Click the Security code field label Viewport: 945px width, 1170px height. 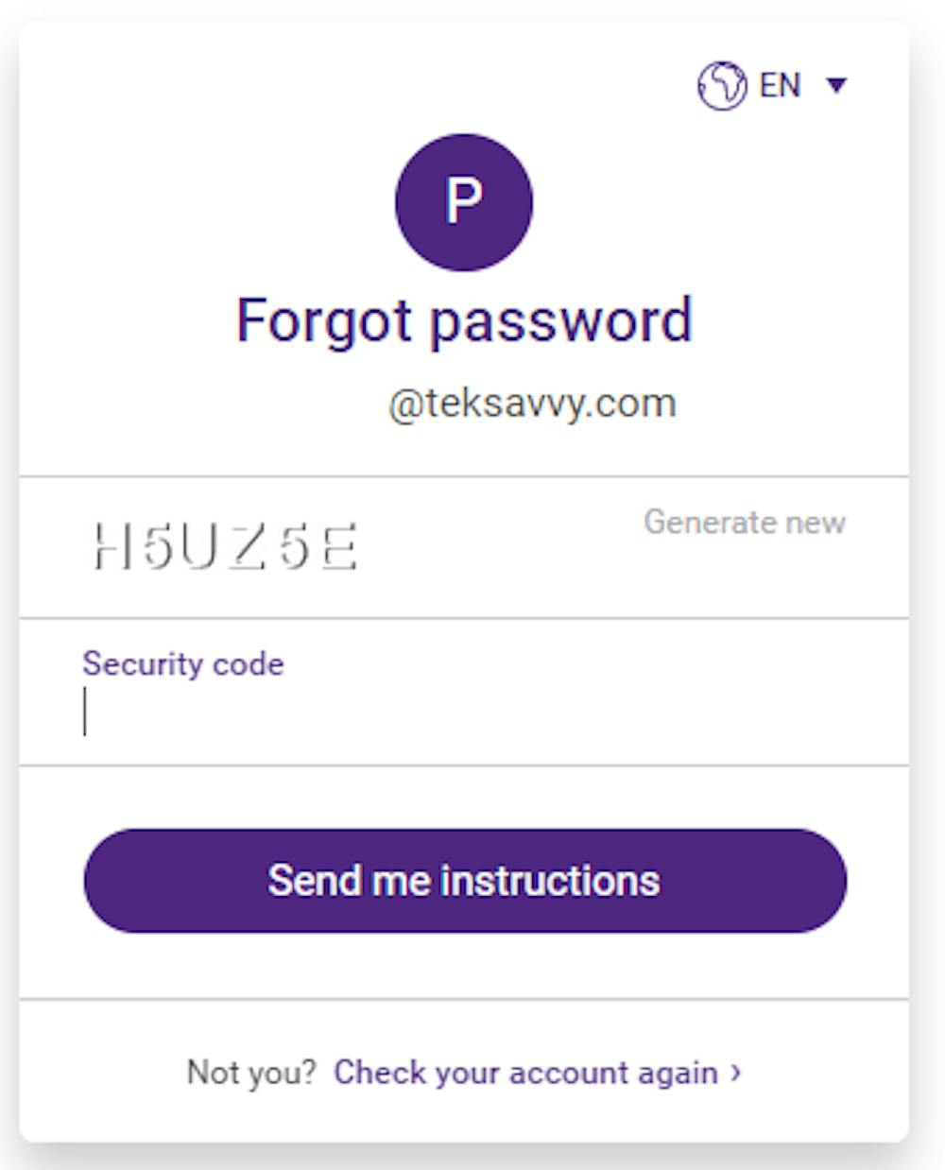183,663
